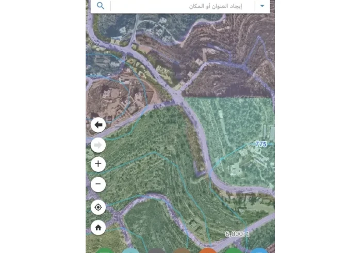Open the search bar dropdown arrow
Viewport: 361px width, 253px height.
click(262, 6)
